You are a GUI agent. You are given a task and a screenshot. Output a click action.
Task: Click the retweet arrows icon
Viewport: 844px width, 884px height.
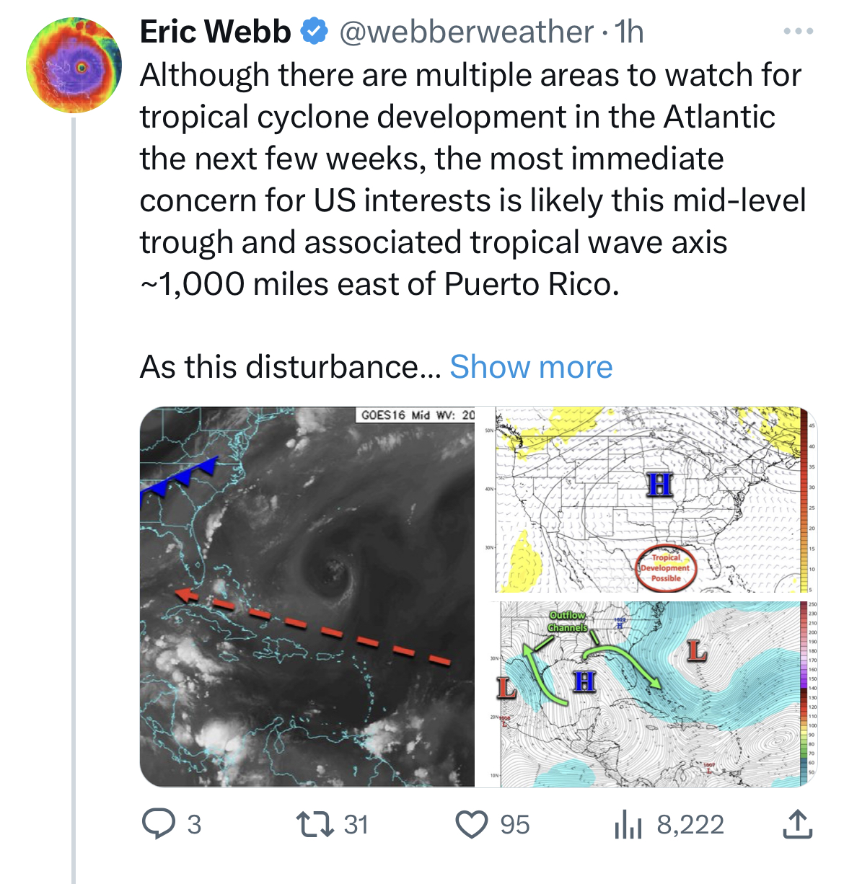coord(316,824)
